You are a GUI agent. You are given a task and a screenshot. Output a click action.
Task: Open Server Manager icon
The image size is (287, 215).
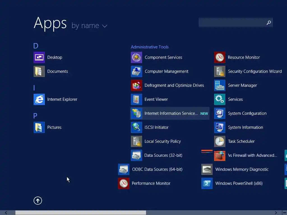click(x=220, y=85)
